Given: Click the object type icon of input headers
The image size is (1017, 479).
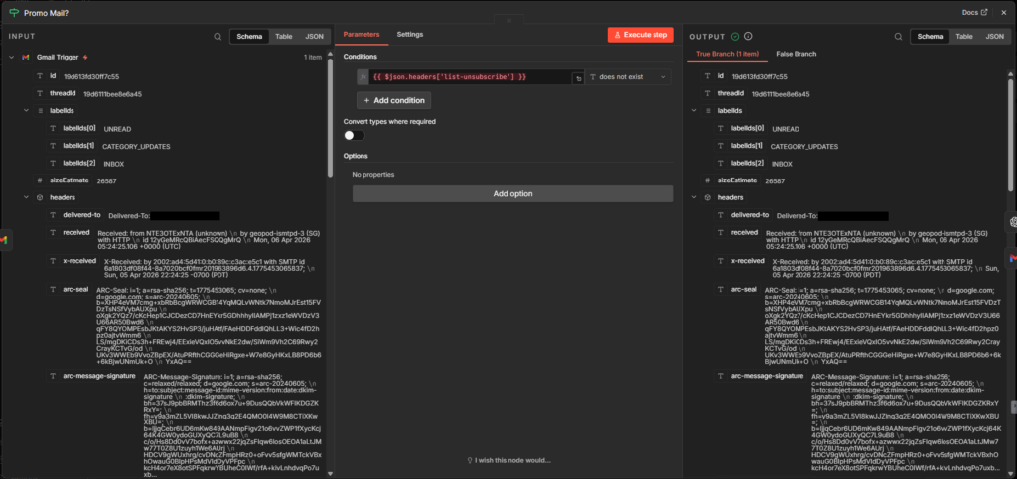Looking at the screenshot, I should click(40, 197).
